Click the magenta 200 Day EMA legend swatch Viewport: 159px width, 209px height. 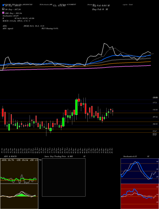coord(3,13)
